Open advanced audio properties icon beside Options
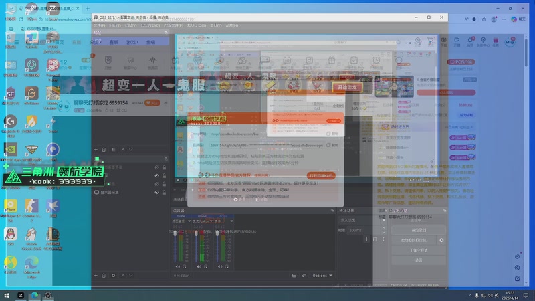This screenshot has height=301, width=535. pyautogui.click(x=304, y=276)
